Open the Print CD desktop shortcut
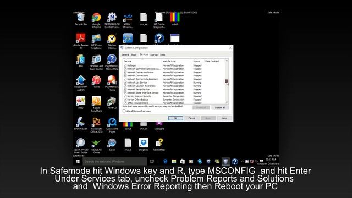The width and height of the screenshot is (352, 198). (x=112, y=103)
